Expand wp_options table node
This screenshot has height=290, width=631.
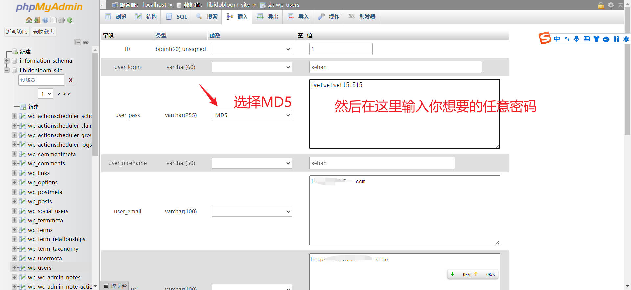point(14,182)
